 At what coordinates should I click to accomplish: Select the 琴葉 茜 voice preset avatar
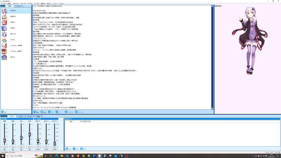pos(4,22)
